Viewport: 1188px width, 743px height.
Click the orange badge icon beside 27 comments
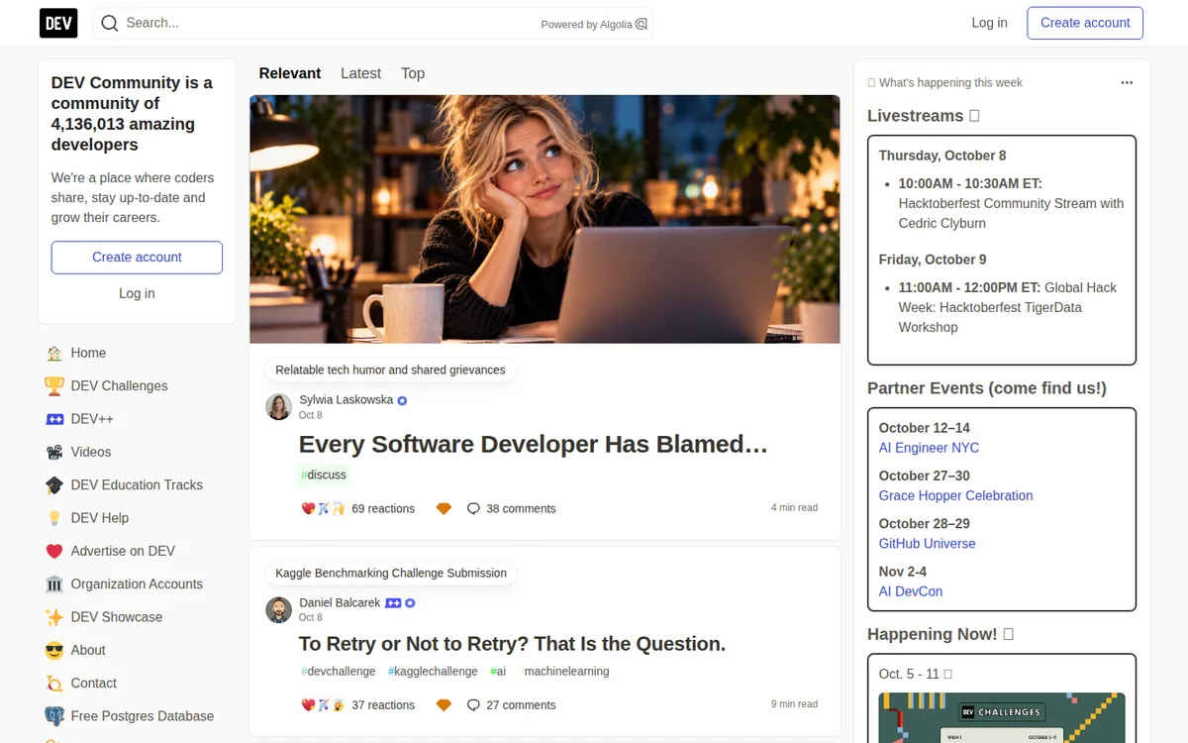click(444, 705)
